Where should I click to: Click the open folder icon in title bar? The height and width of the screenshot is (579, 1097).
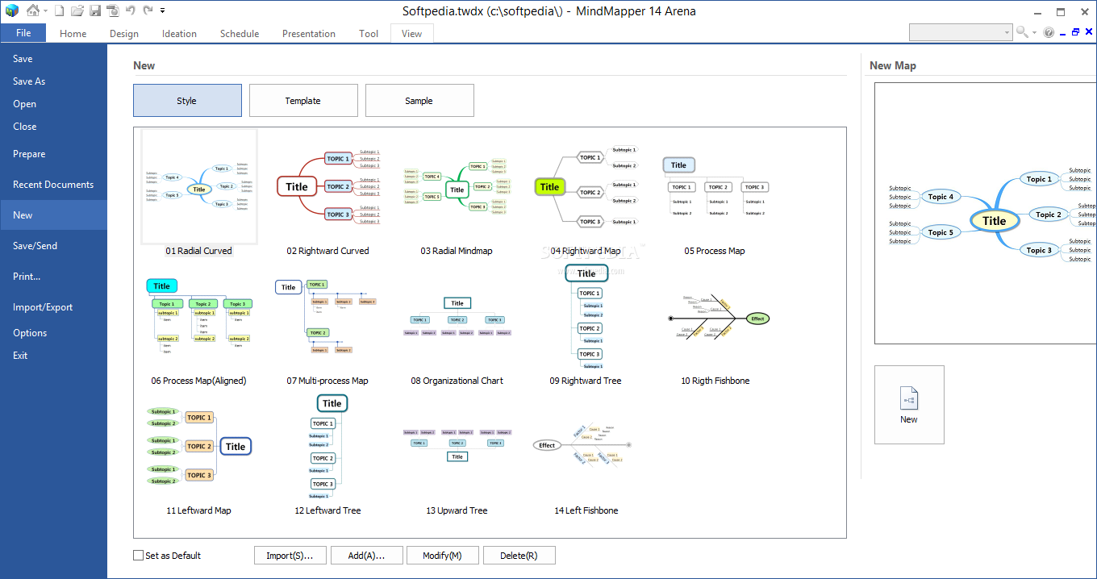(77, 10)
